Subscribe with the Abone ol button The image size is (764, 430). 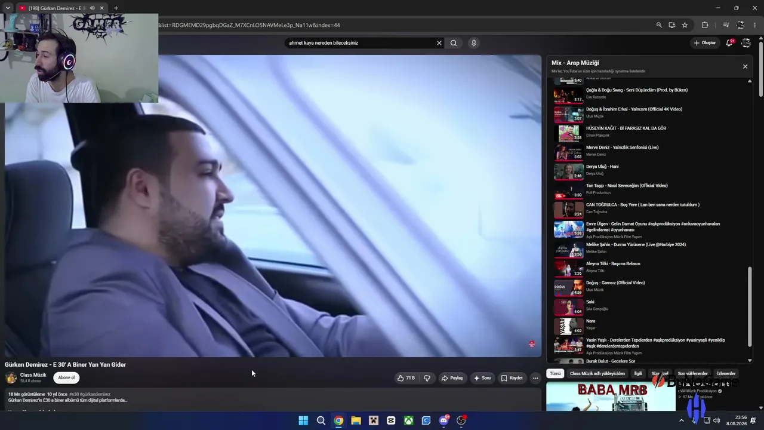click(x=66, y=378)
